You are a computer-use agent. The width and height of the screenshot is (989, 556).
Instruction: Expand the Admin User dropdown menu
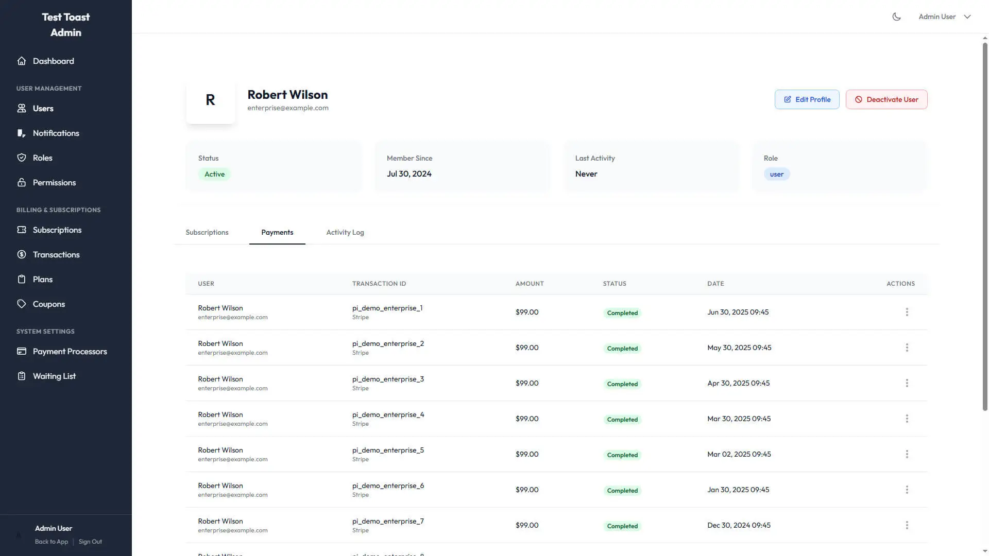[945, 16]
